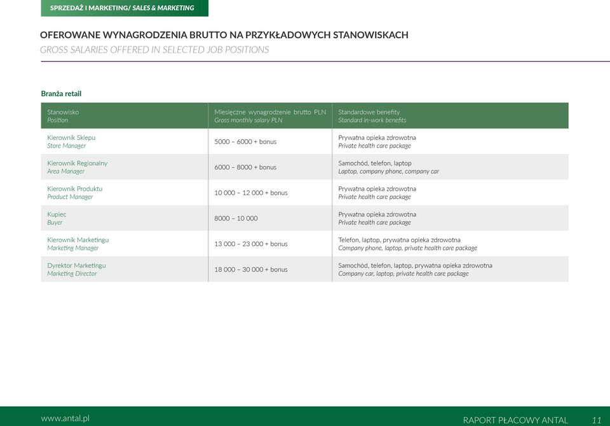
Task: Select the '18 000 – 30 000 + bonus' cell
Action: coord(270,269)
